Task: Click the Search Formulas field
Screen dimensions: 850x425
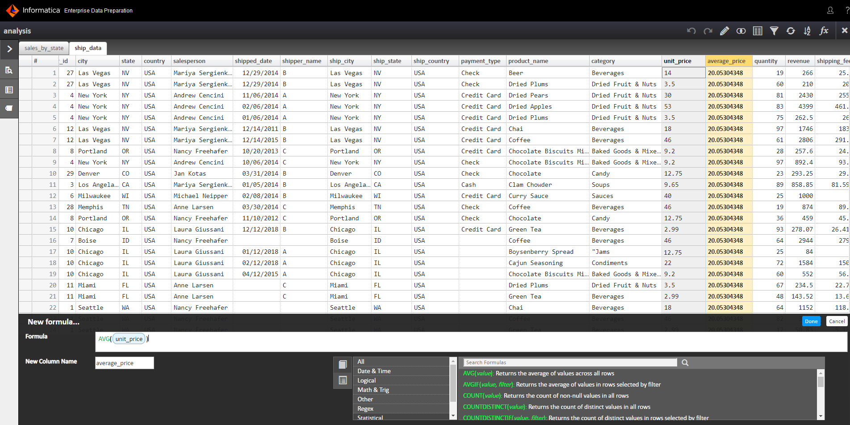Action: (570, 362)
